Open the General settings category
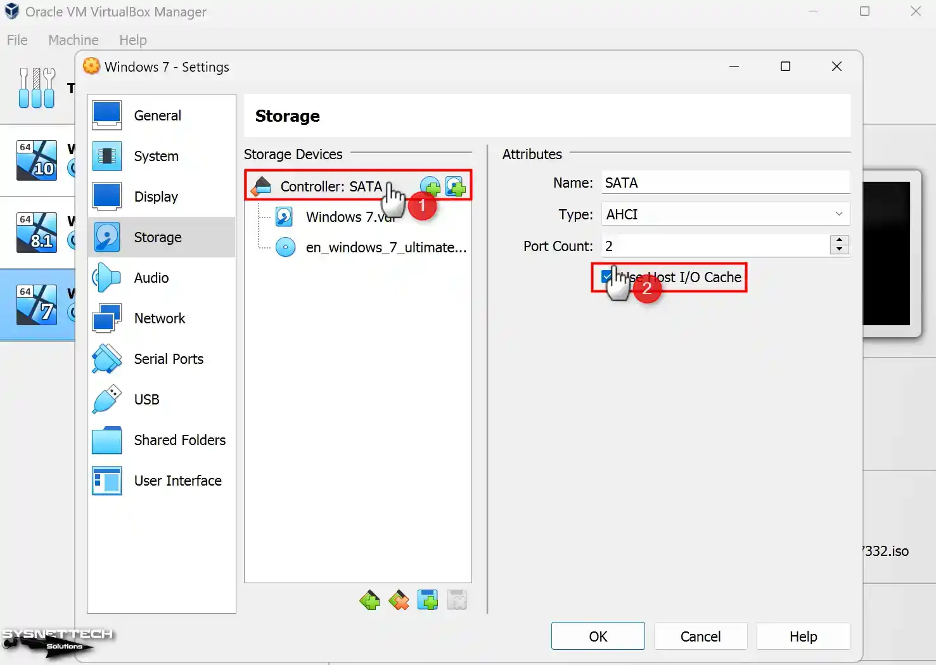The width and height of the screenshot is (936, 665). click(162, 115)
